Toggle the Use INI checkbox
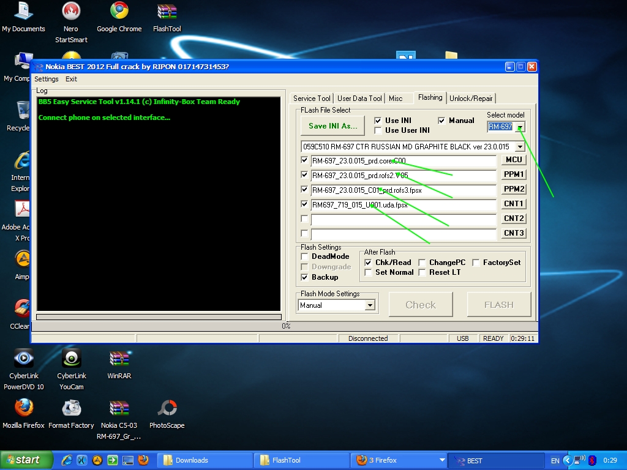 [x=378, y=121]
